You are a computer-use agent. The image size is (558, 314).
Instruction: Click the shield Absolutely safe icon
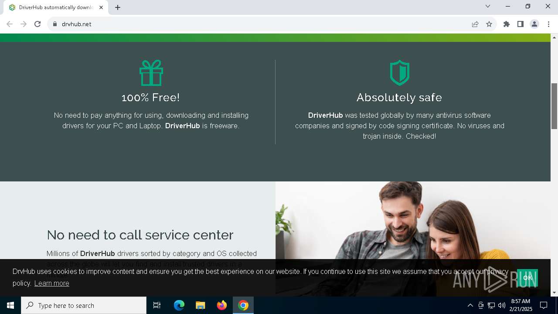[x=399, y=73]
